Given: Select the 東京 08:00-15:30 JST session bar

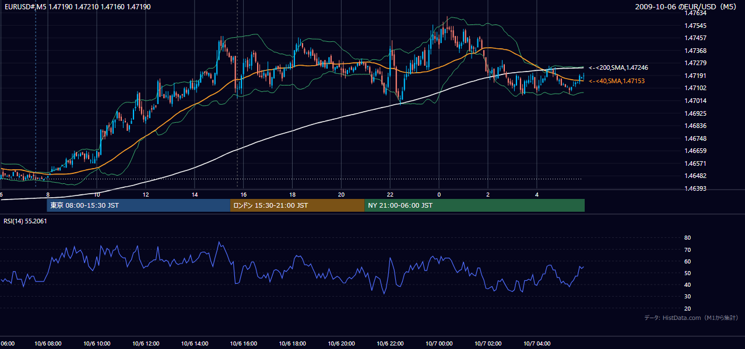Looking at the screenshot, I should click(139, 205).
